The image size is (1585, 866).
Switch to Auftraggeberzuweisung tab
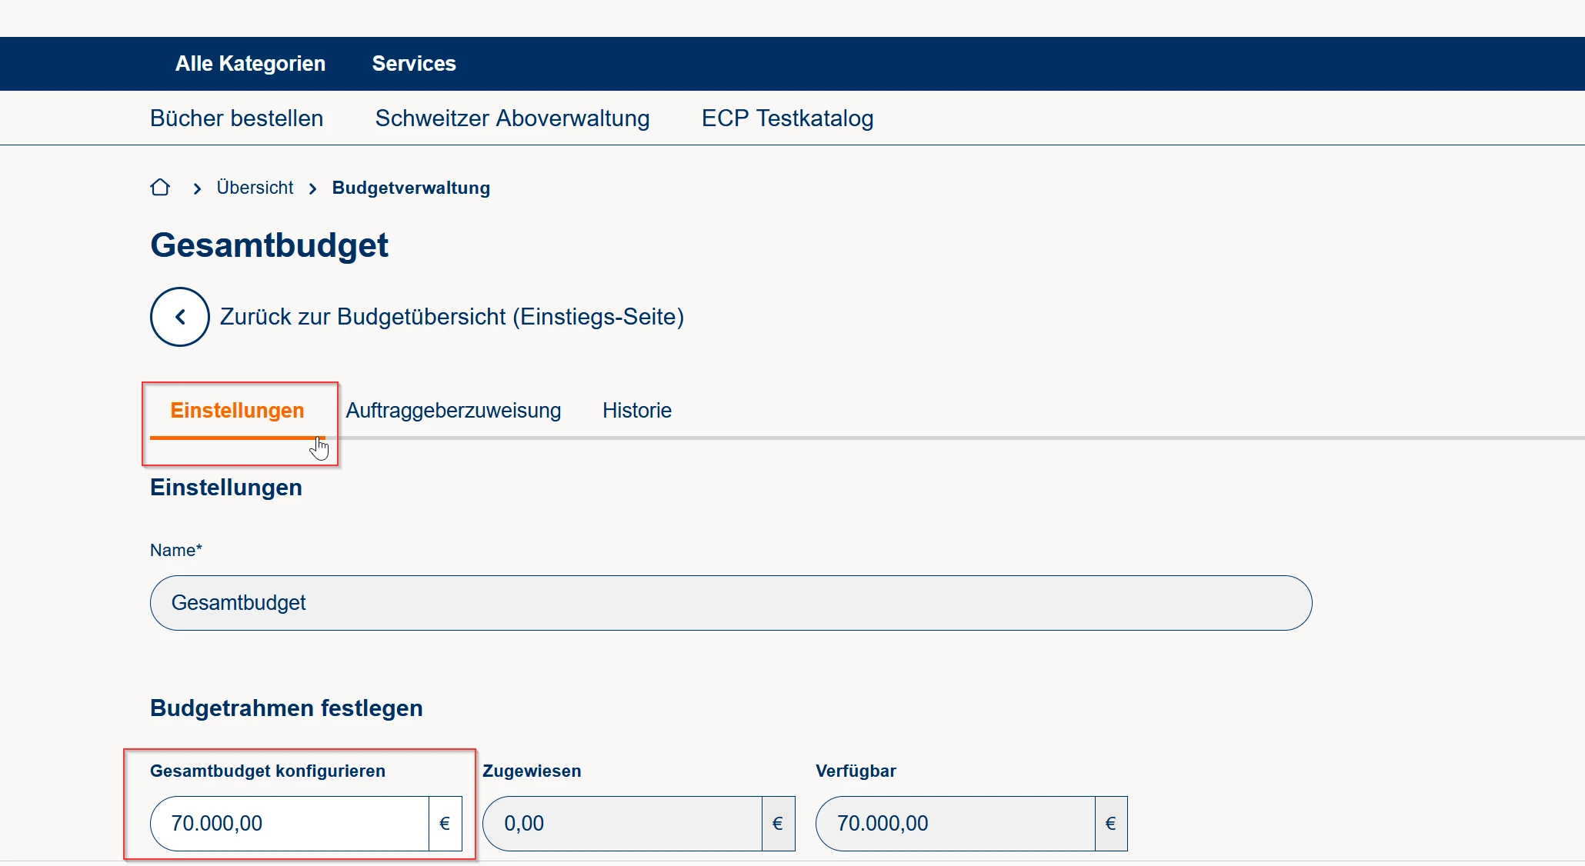point(453,411)
